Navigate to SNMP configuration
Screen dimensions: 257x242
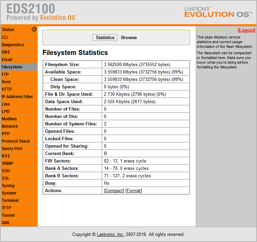click(x=19, y=163)
